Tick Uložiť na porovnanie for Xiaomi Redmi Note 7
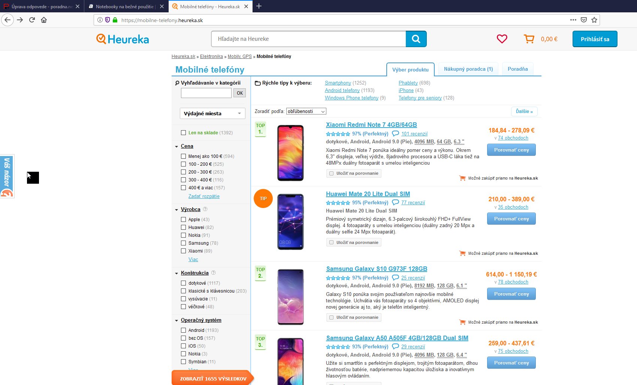This screenshot has height=385, width=637. [x=331, y=173]
